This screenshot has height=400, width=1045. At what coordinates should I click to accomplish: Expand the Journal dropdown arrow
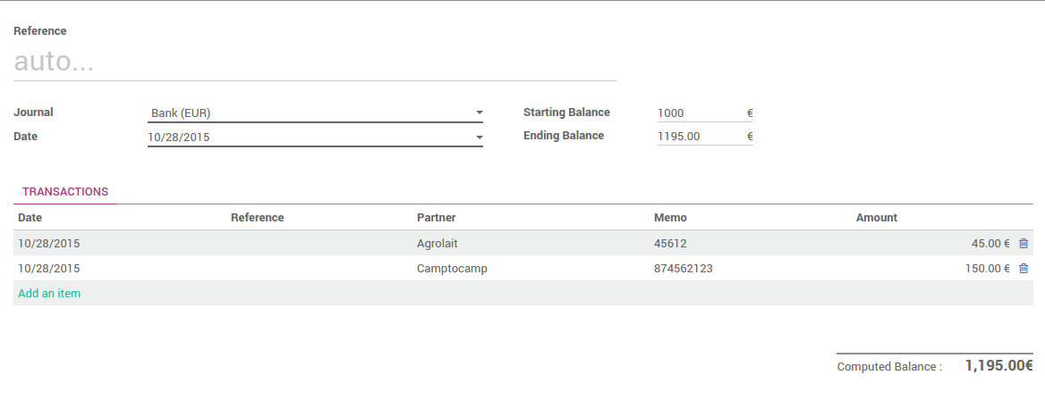[480, 113]
